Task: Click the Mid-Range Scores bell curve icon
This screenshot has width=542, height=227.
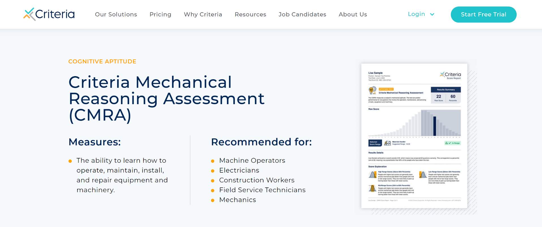Action: click(x=373, y=188)
